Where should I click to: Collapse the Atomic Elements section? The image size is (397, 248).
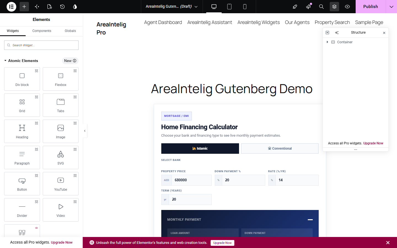coord(21,61)
